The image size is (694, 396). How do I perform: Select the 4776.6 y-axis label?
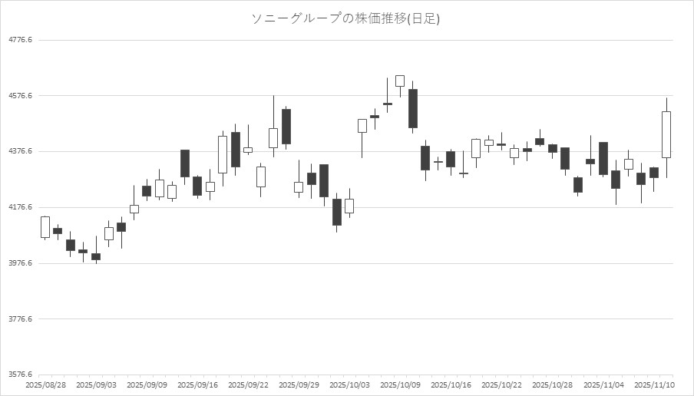[20, 40]
